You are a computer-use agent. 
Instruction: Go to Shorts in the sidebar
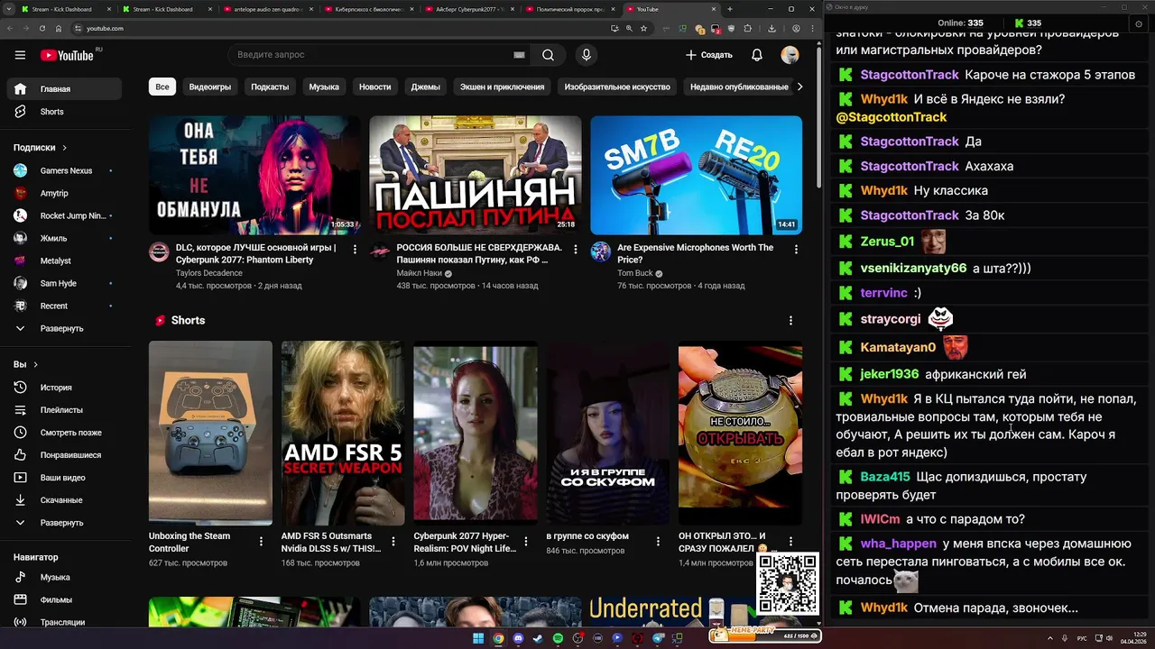point(63,112)
